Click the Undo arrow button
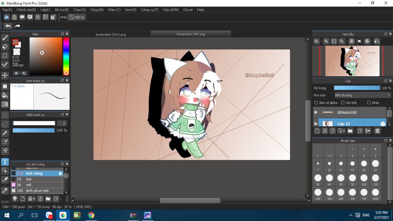The image size is (393, 221). tap(8, 26)
